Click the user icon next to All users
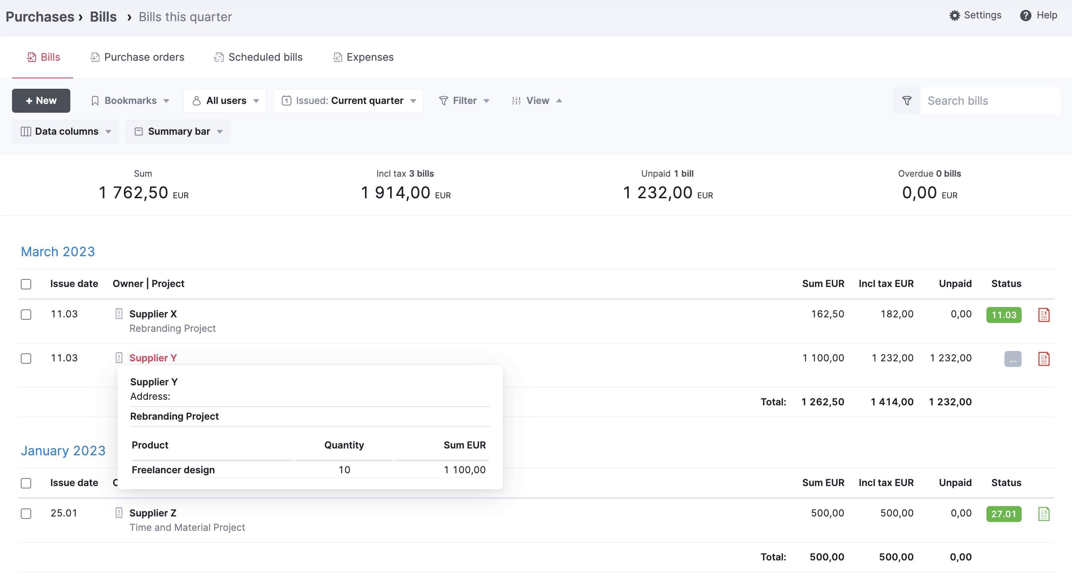Viewport: 1072px width, 586px height. (x=197, y=101)
